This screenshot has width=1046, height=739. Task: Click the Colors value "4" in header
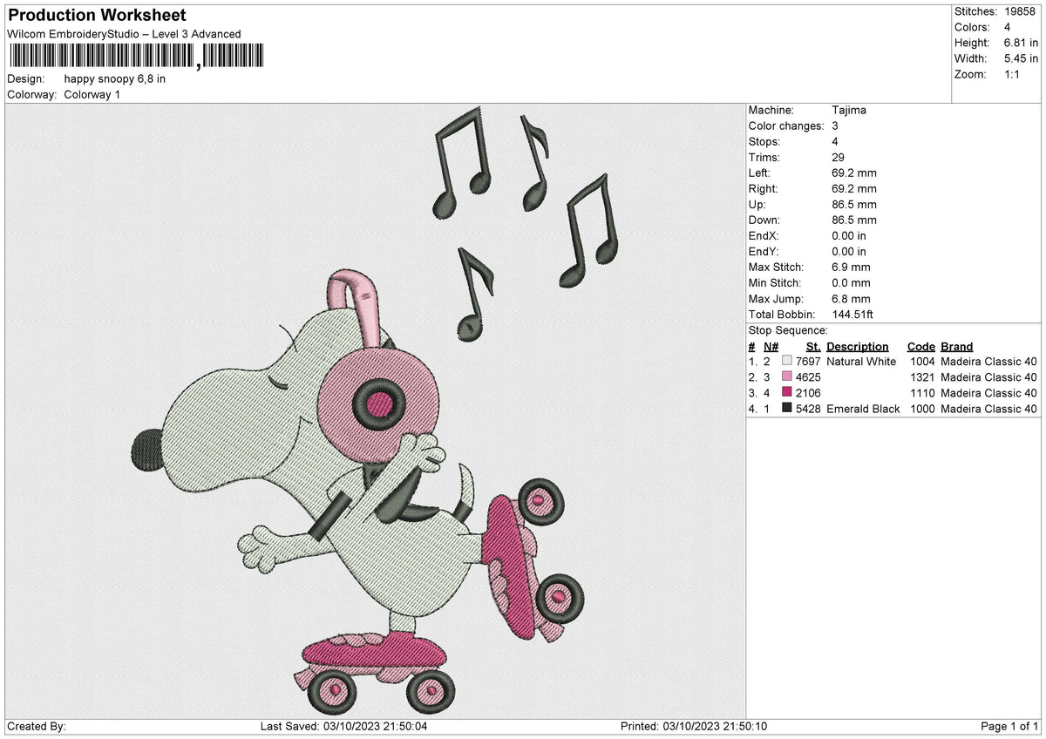(1008, 27)
